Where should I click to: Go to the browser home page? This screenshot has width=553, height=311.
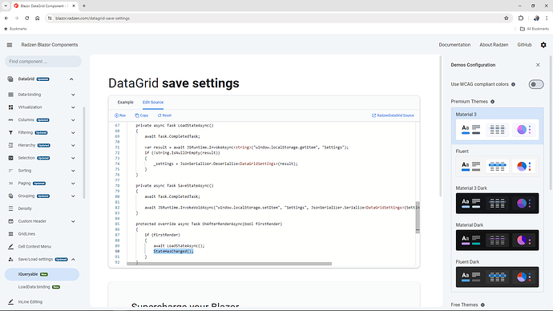[38, 18]
